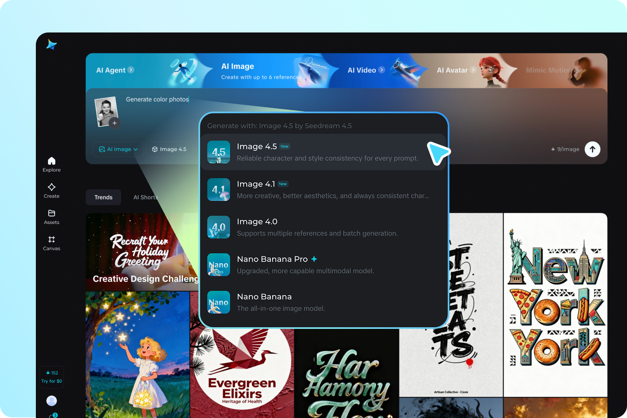Viewport: 627px width, 418px height.
Task: Click the New badge next to Image 4.5
Action: [x=285, y=146]
